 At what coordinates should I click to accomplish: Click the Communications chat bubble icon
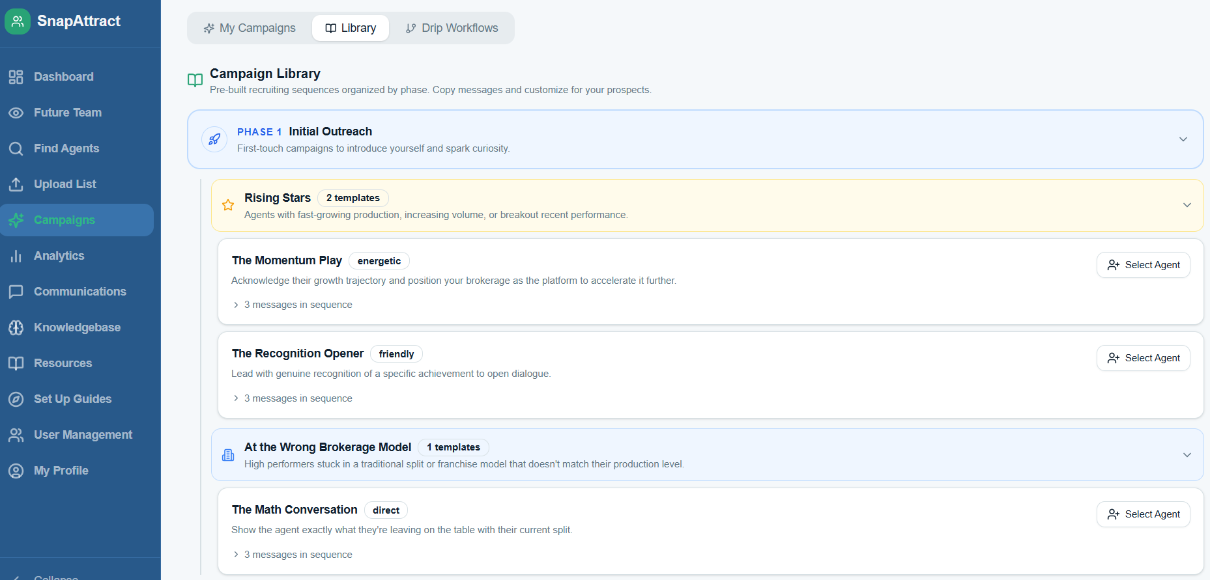16,292
